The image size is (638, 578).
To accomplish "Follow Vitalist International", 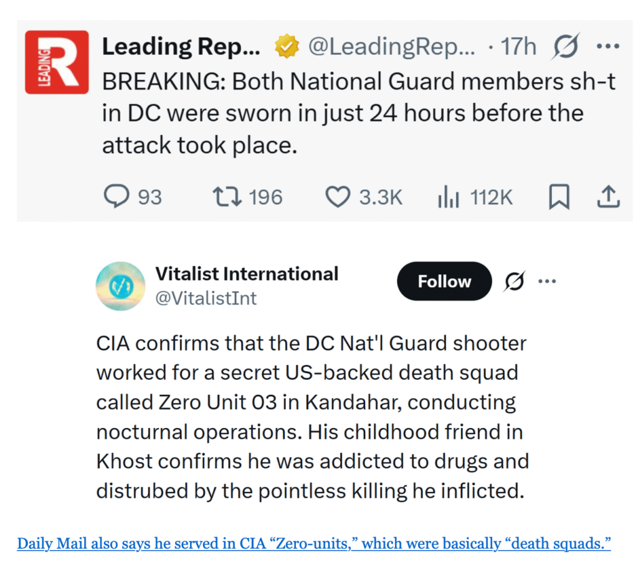I will (x=444, y=282).
